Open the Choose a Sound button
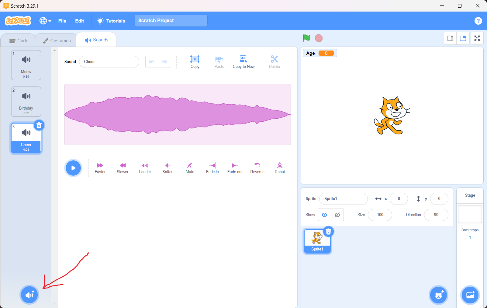This screenshot has width=487, height=308. pyautogui.click(x=29, y=295)
